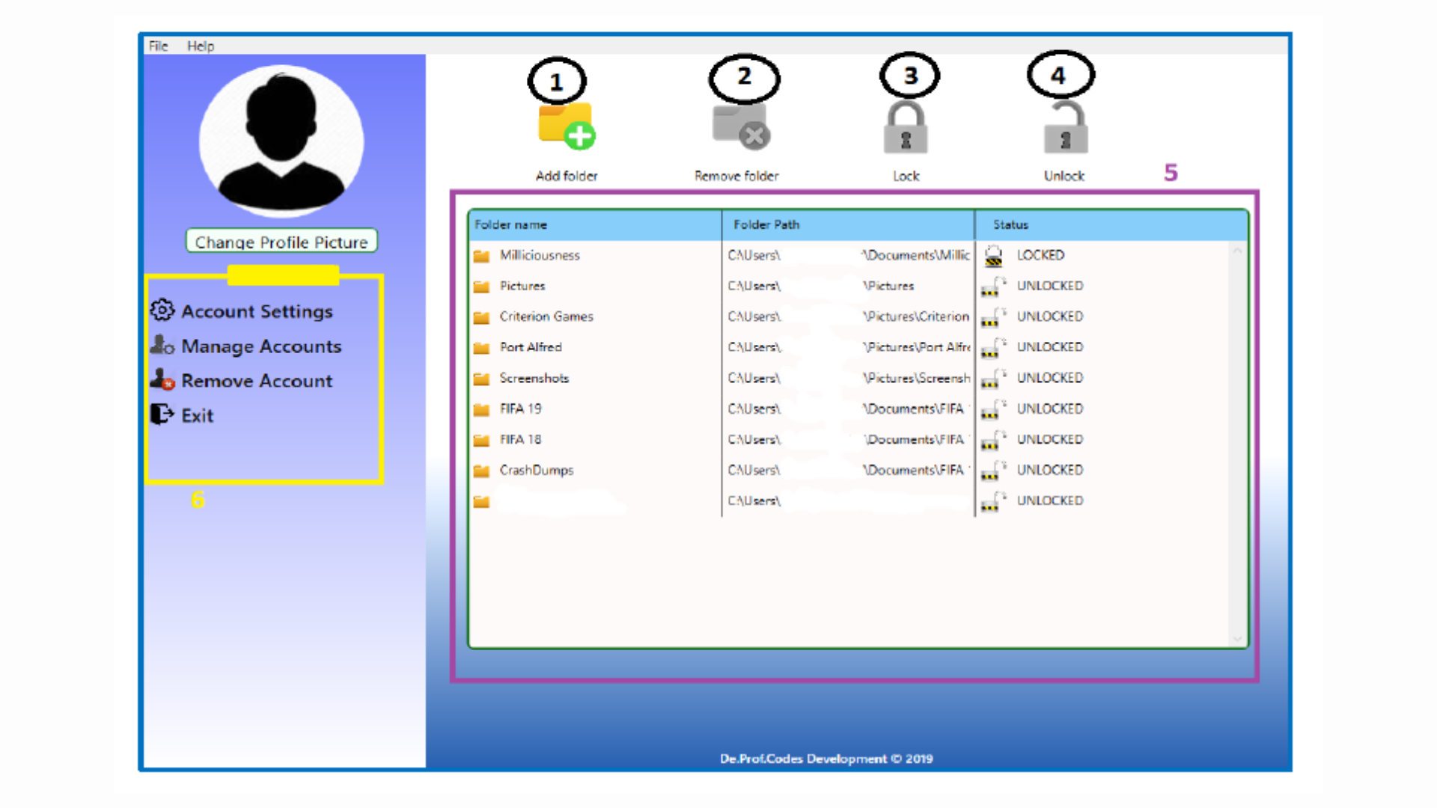1437x808 pixels.
Task: Click the Account Settings gear icon
Action: (162, 310)
